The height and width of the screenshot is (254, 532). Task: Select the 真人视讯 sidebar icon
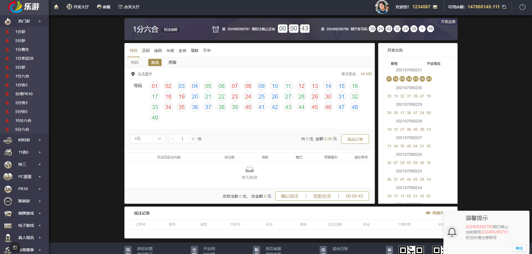click(7, 238)
